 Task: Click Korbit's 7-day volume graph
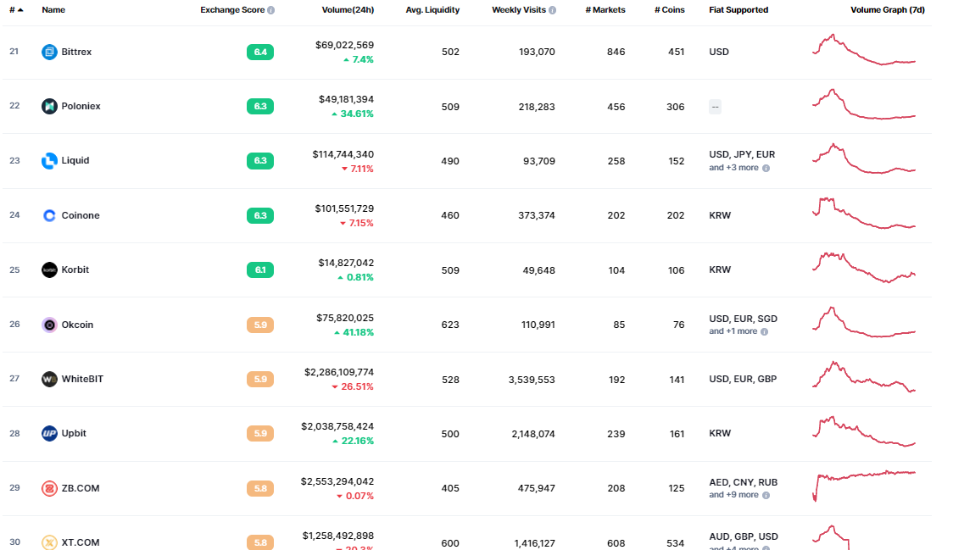click(864, 268)
